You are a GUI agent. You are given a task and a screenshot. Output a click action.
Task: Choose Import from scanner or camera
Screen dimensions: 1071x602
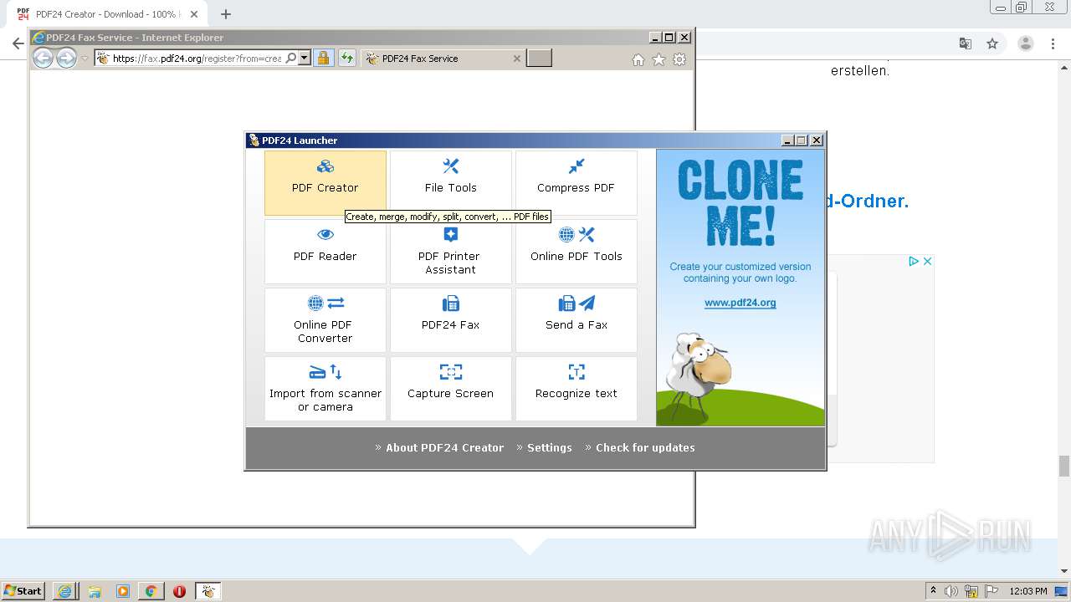point(325,389)
